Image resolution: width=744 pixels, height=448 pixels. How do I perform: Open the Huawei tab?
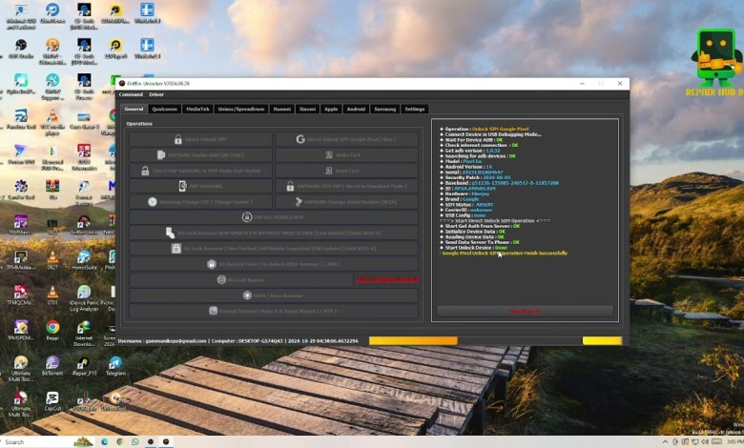[281, 109]
